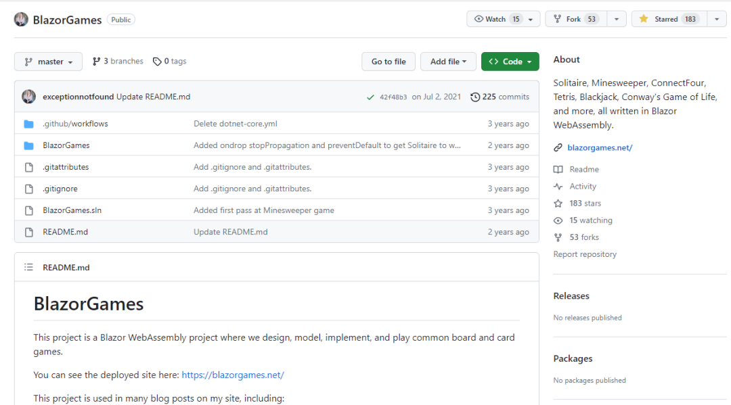Click the Releases heading
The height and width of the screenshot is (405, 731).
click(571, 296)
